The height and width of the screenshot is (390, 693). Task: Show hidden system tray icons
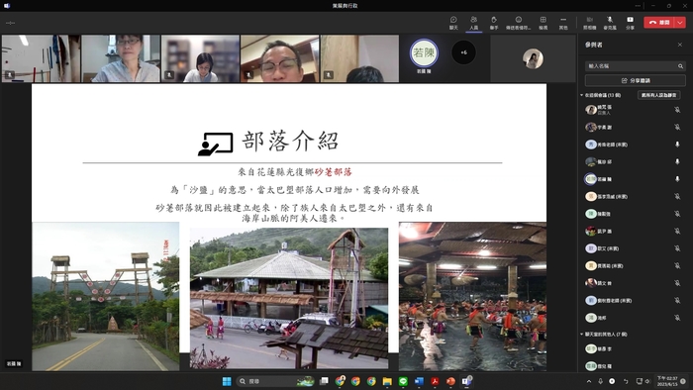coord(589,381)
